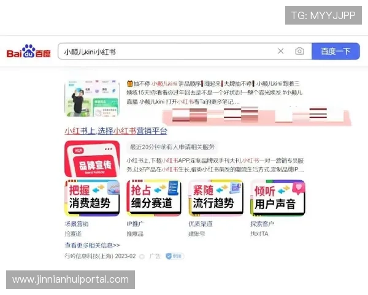
Task: Click the 品牌宣传 red thumbnail
Action: pos(92,159)
